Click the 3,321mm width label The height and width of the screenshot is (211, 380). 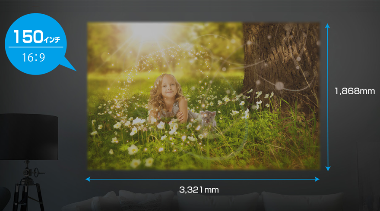point(199,190)
